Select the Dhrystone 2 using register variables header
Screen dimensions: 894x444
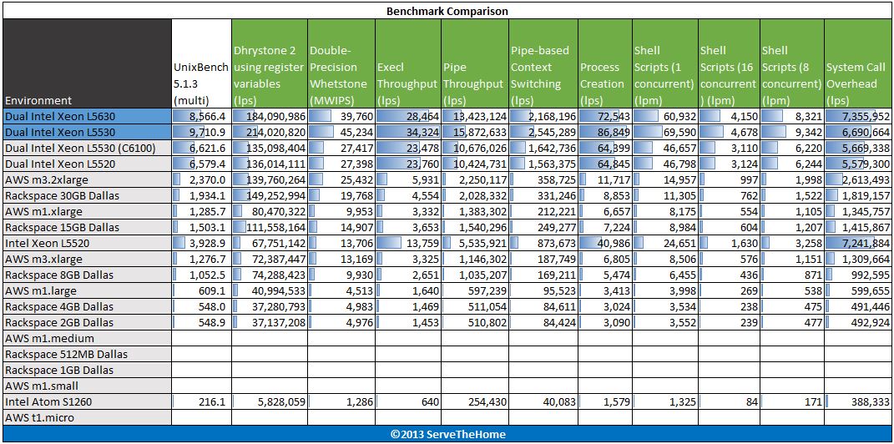pyautogui.click(x=270, y=63)
